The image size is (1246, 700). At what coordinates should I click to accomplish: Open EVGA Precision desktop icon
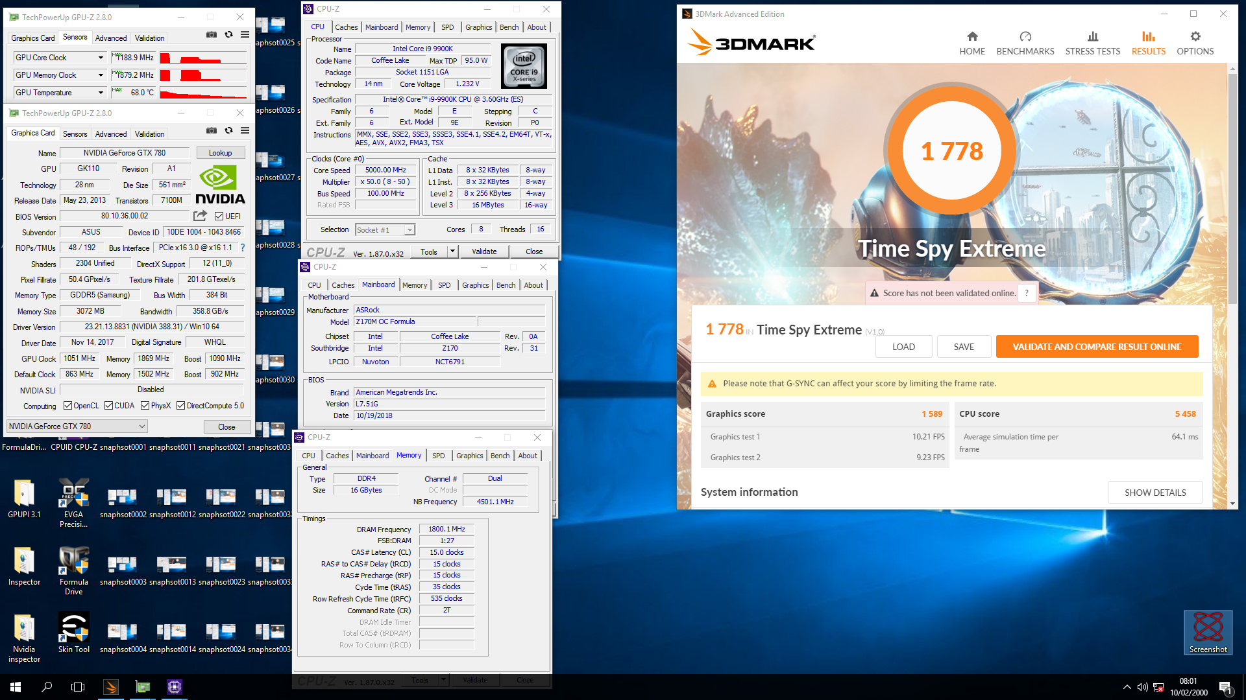(x=74, y=503)
